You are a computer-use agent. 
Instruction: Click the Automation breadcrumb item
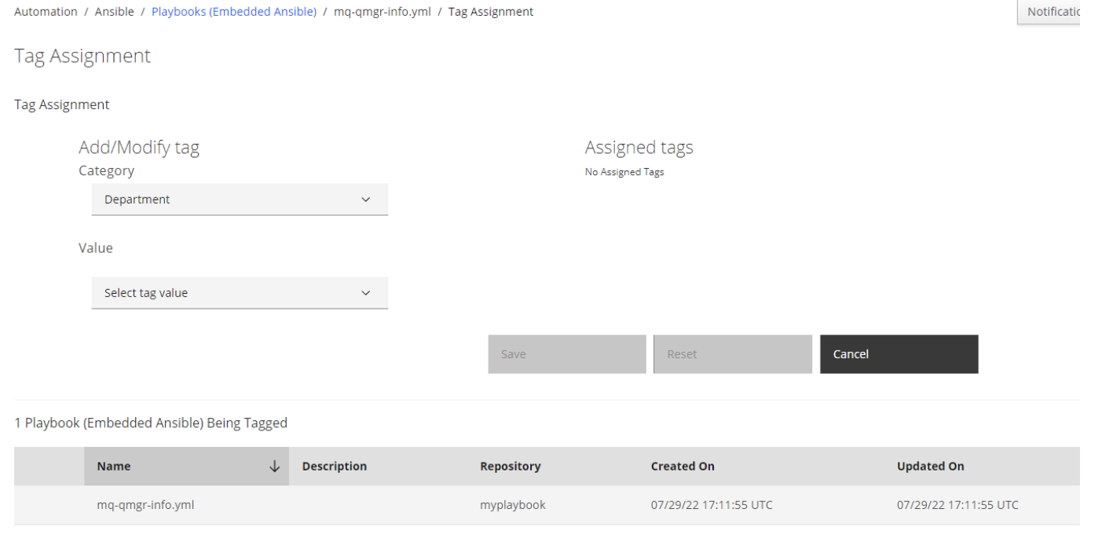coord(46,12)
